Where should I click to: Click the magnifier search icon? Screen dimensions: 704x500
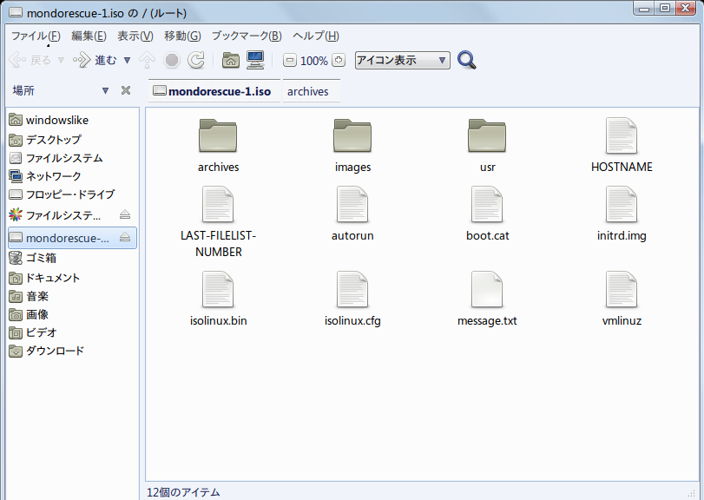[467, 60]
